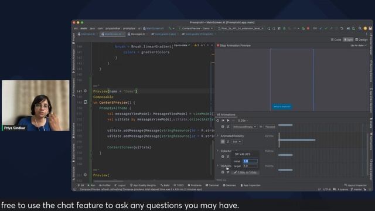Freeze the ColorAnimation row
Viewport: 375px width, 211px height.
point(223,156)
